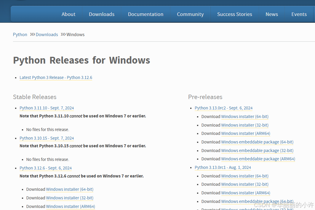
Task: Click the Python 3.10.15 Windows 7 note
Action: (83, 146)
